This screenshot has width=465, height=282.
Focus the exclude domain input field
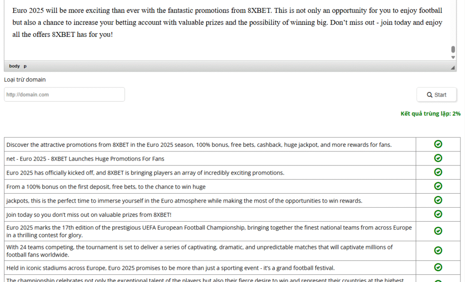coord(64,94)
